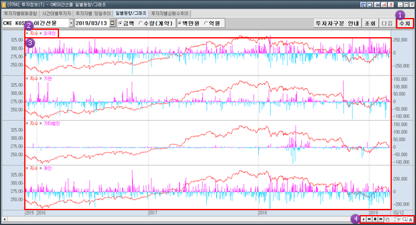Select the 억원 unit radio option

coord(212,24)
